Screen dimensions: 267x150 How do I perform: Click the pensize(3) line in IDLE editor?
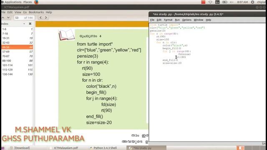158,31
